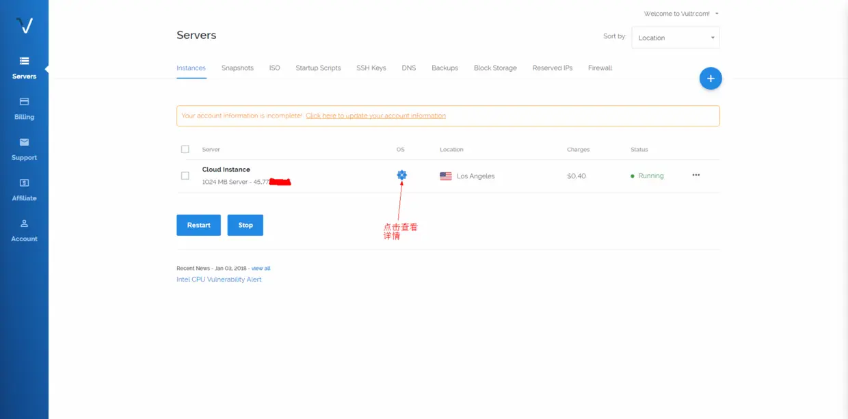
Task: Tick the select-all checkbox in the table header
Action: pyautogui.click(x=185, y=149)
